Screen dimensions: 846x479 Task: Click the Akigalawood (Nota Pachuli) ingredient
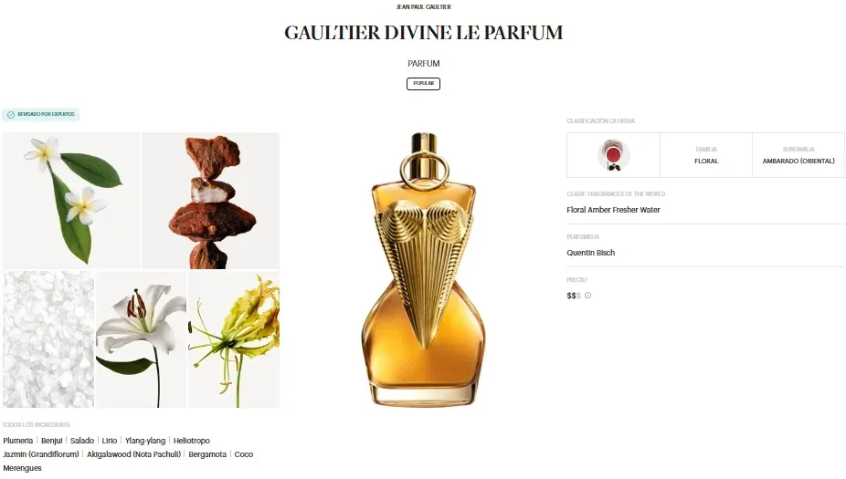[133, 454]
